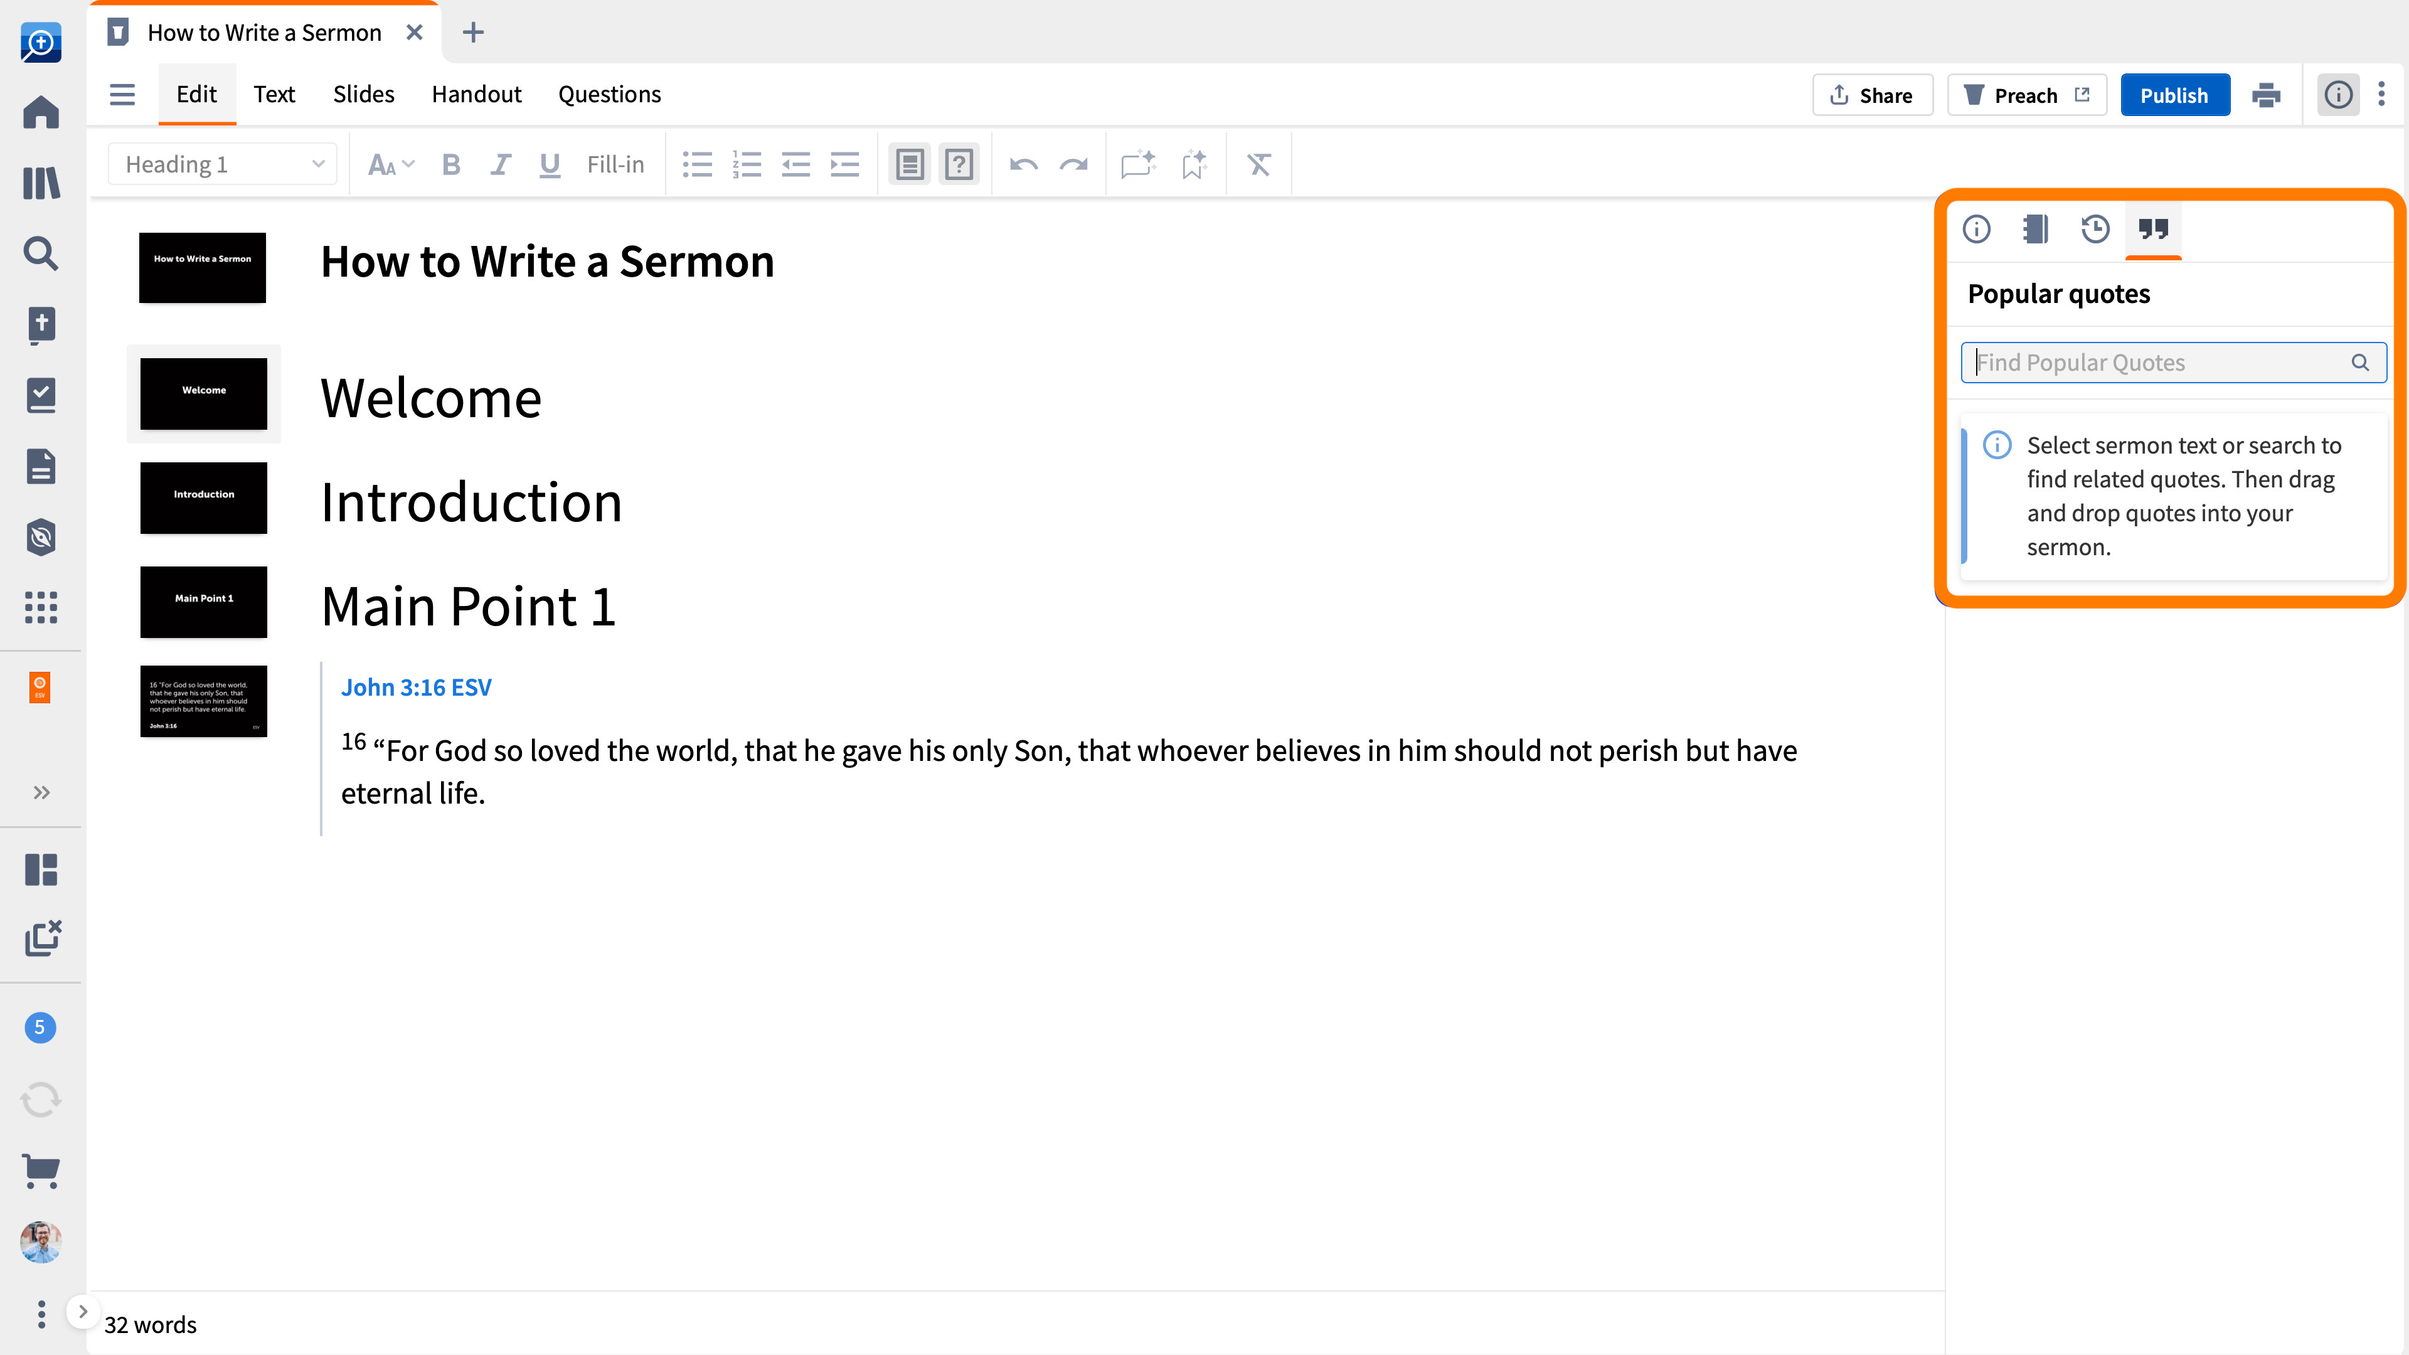The height and width of the screenshot is (1355, 2409).
Task: Open the Library icon in the left sidebar
Action: pos(41,183)
